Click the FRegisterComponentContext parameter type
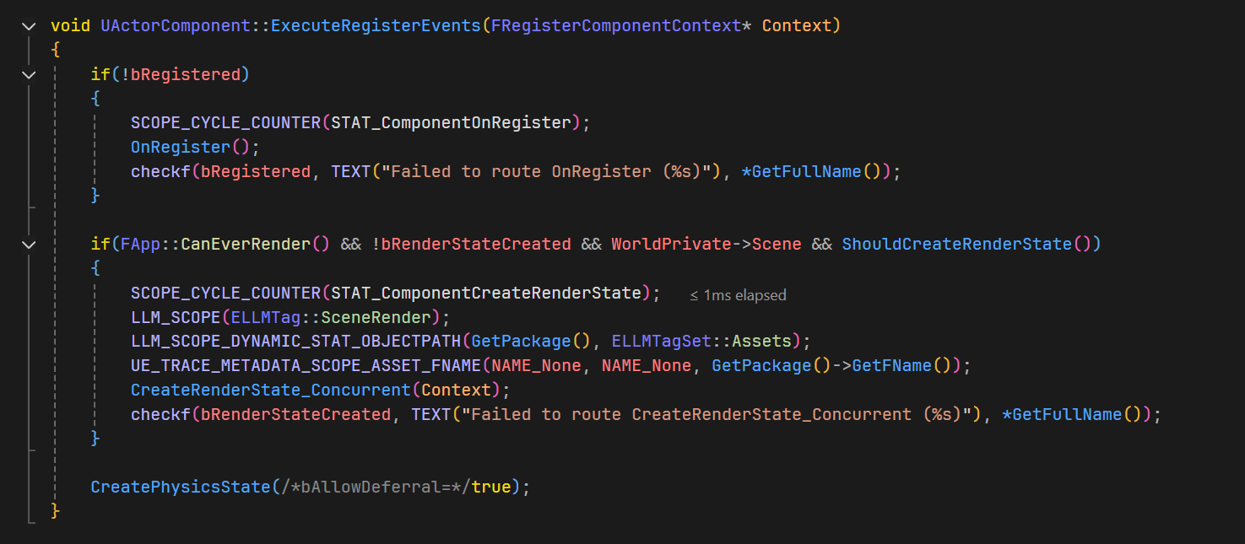 [614, 26]
